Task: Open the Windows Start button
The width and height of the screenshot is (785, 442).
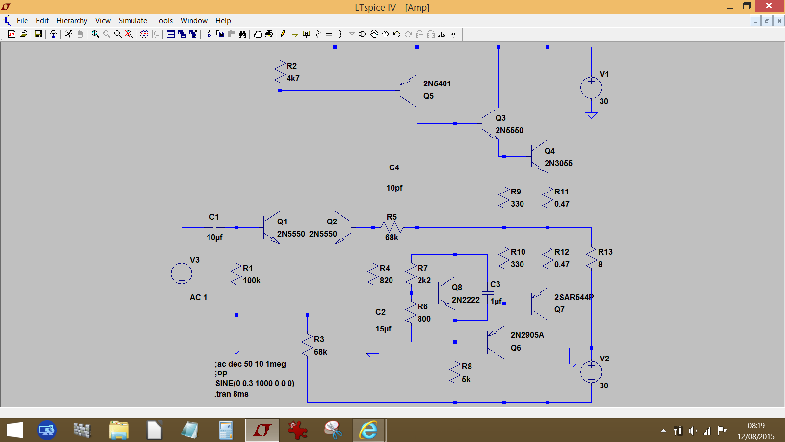Action: 15,430
